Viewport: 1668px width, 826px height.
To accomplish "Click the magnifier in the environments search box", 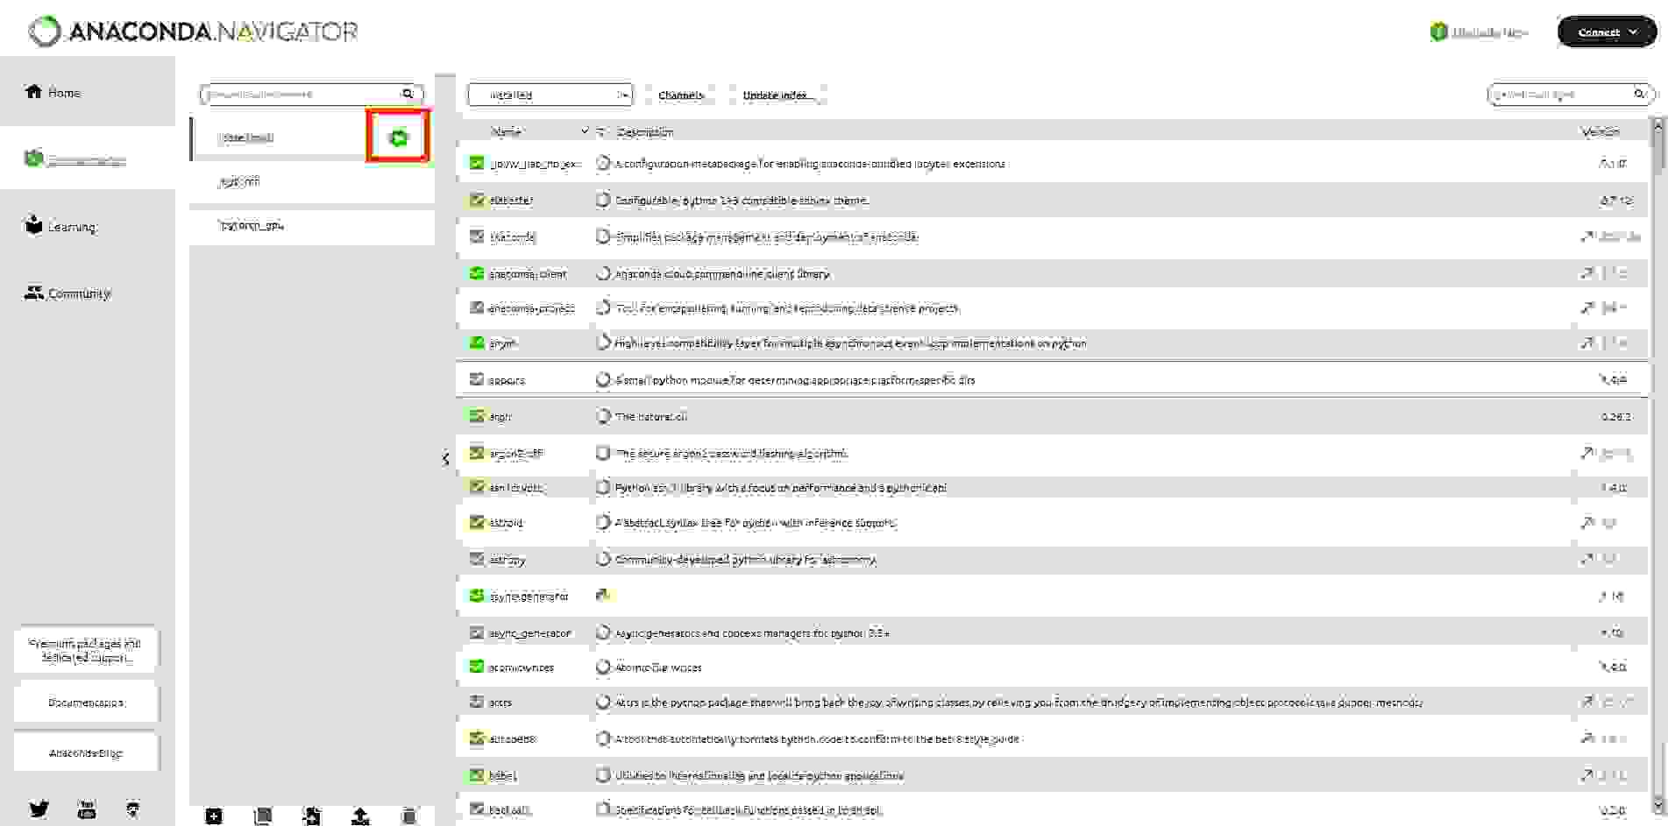I will tap(408, 94).
